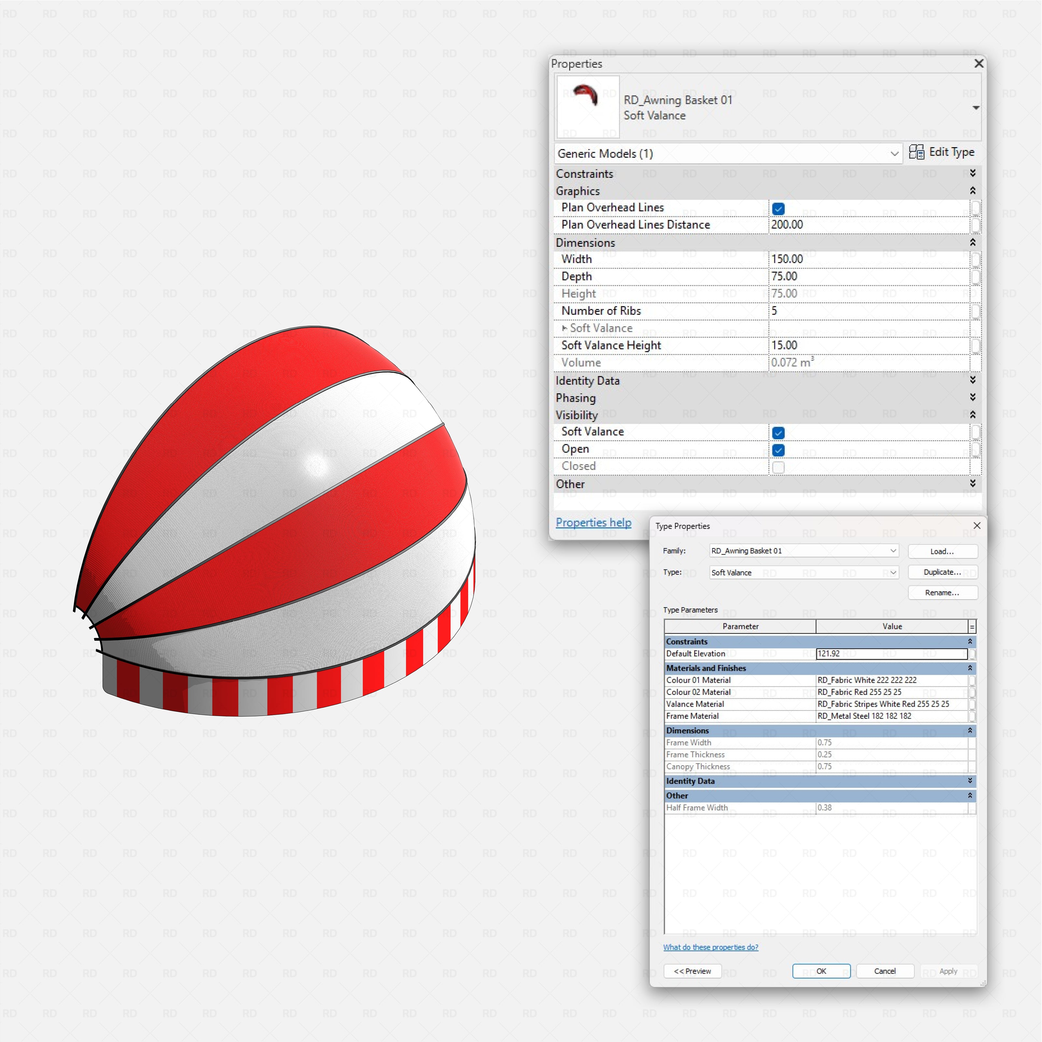Click the Duplicate... button
Image resolution: width=1042 pixels, height=1042 pixels.
click(942, 572)
